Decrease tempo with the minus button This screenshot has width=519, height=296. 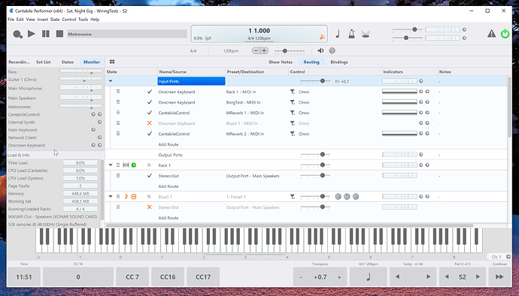[x=256, y=50]
